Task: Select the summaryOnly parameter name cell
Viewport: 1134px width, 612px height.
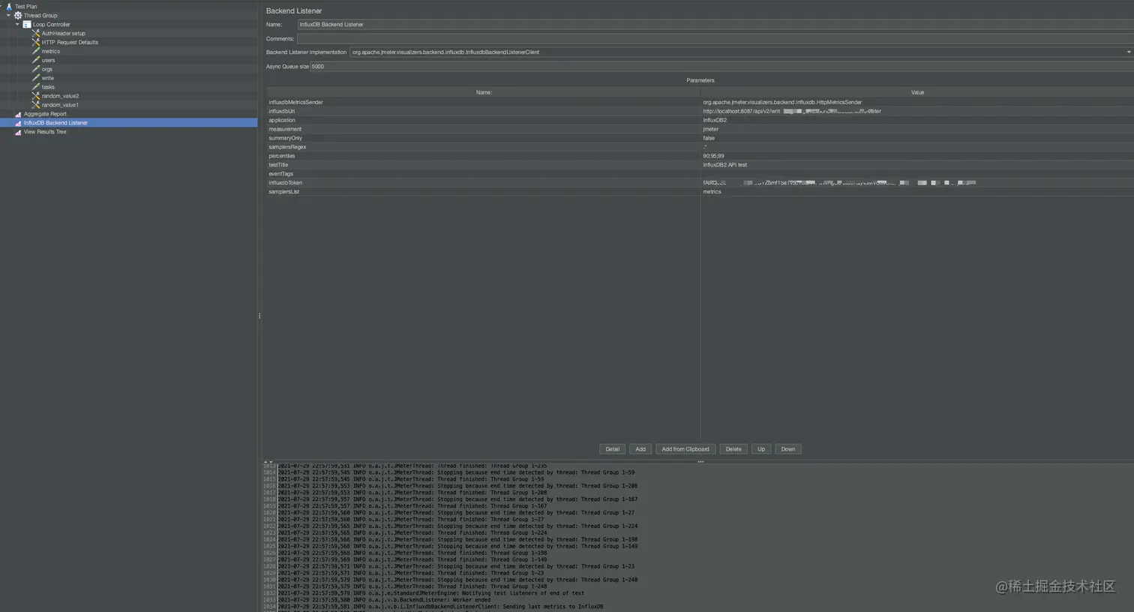Action: [x=484, y=138]
